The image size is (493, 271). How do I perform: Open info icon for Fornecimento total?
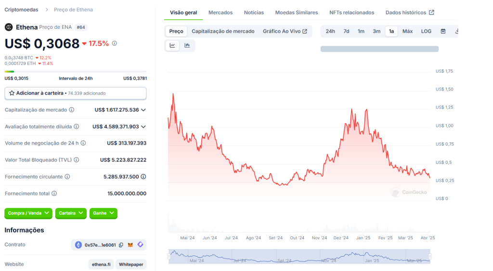54,194
